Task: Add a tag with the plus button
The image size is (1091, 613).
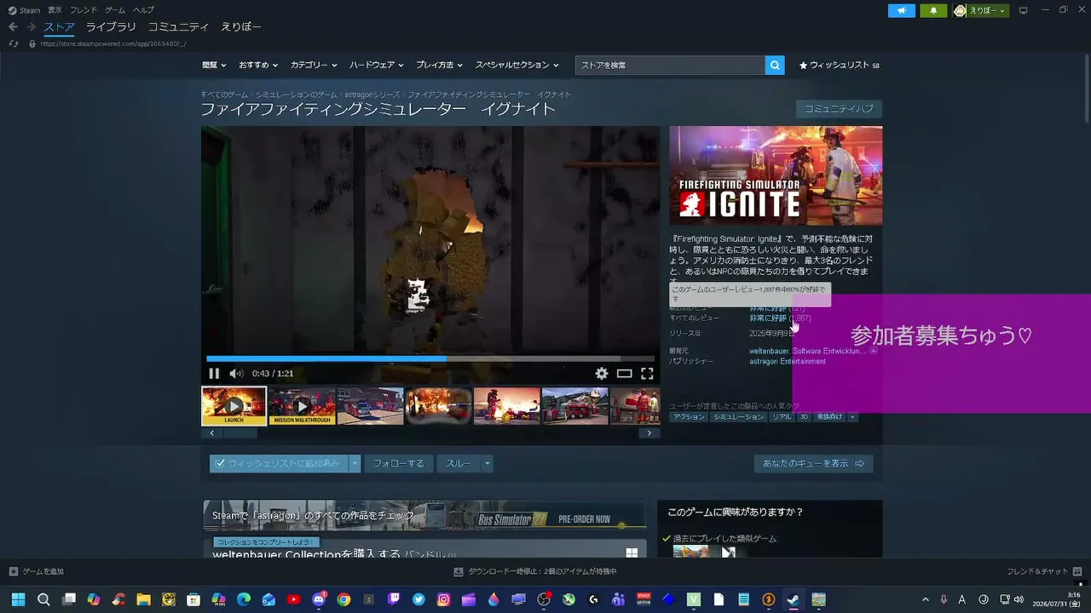Action: click(x=852, y=417)
